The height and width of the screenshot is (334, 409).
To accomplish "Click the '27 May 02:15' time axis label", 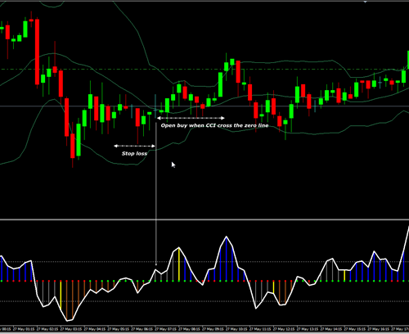I will coord(47,329).
